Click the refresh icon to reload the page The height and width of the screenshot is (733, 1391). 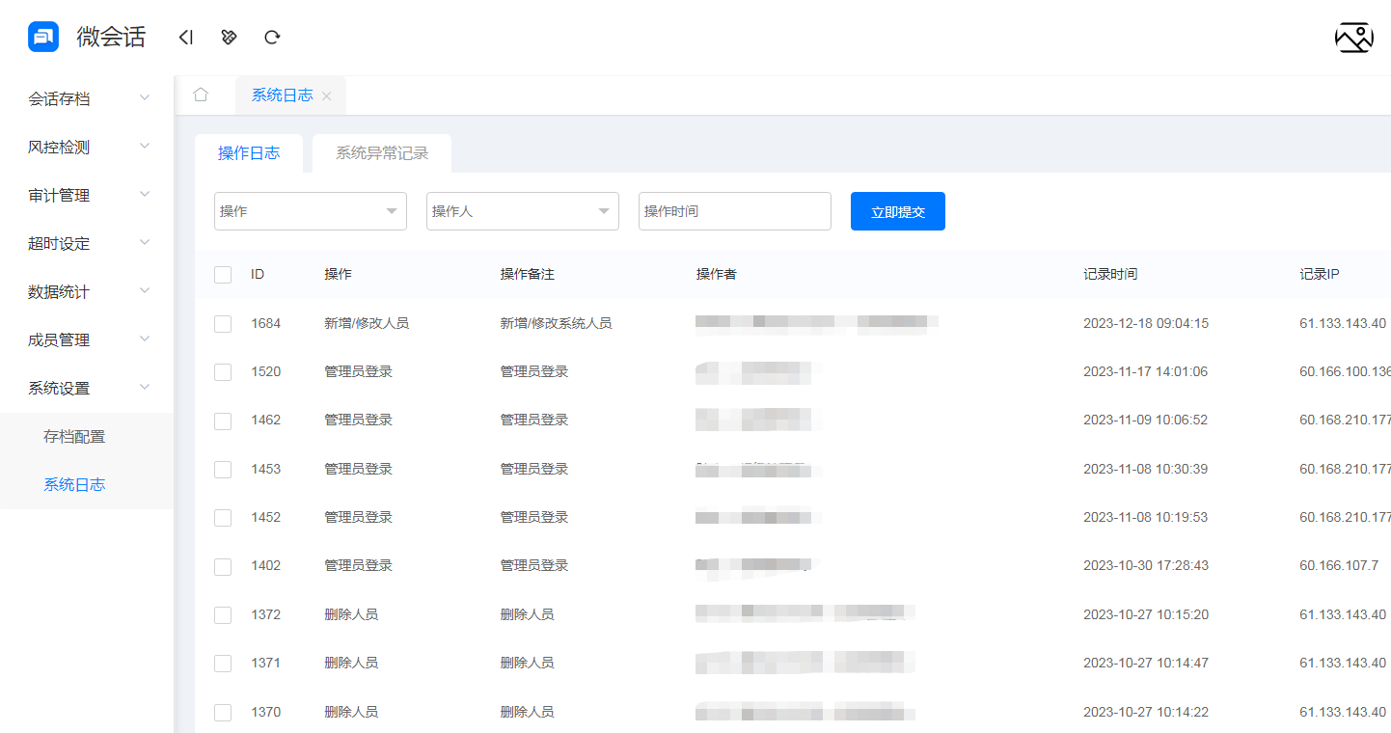point(272,37)
